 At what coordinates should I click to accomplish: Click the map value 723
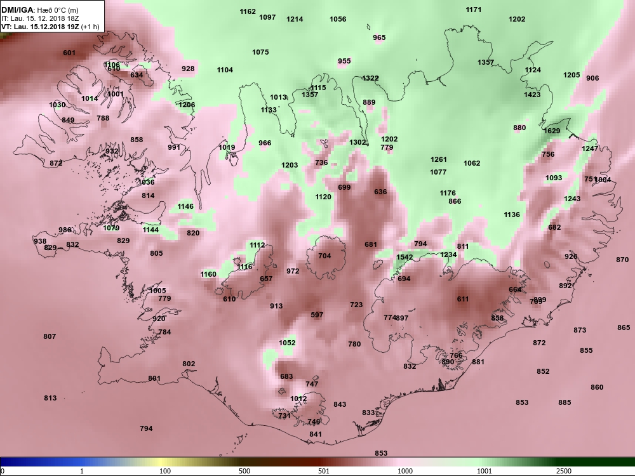pos(356,305)
